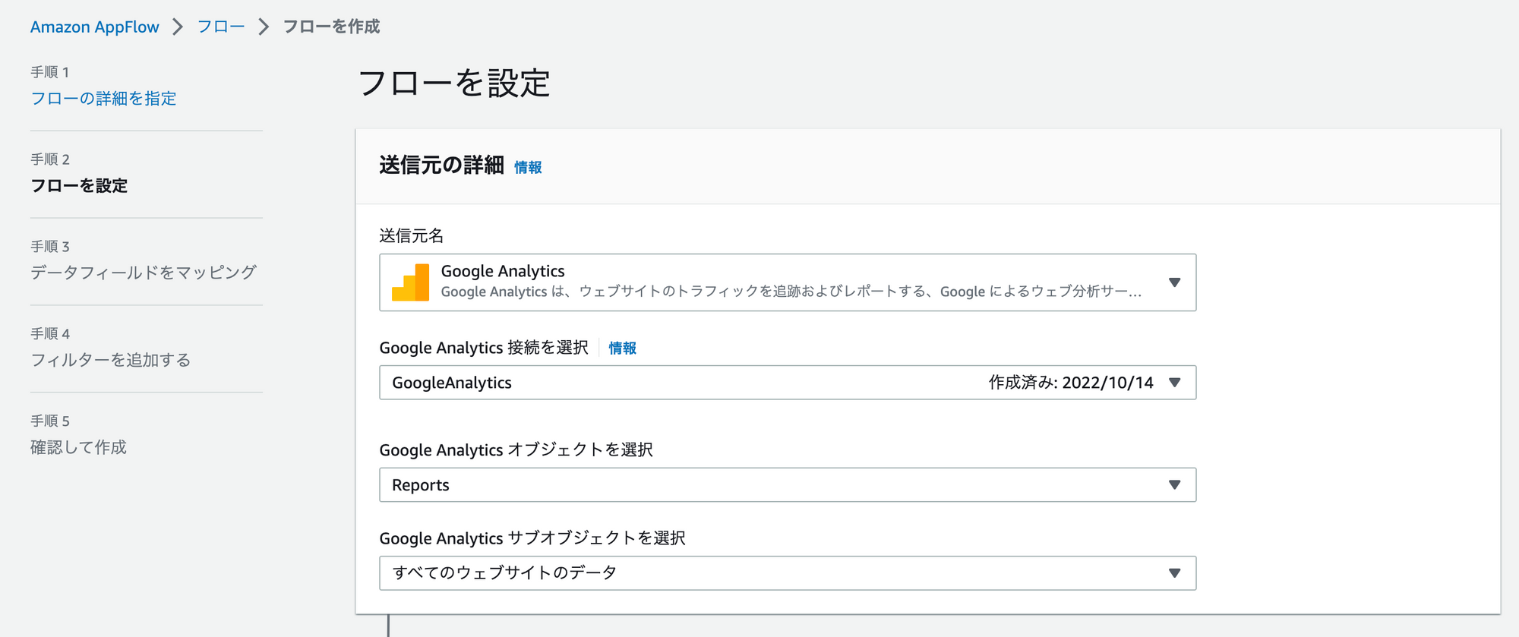Navigate to the フロー breadcrumb link

220,27
